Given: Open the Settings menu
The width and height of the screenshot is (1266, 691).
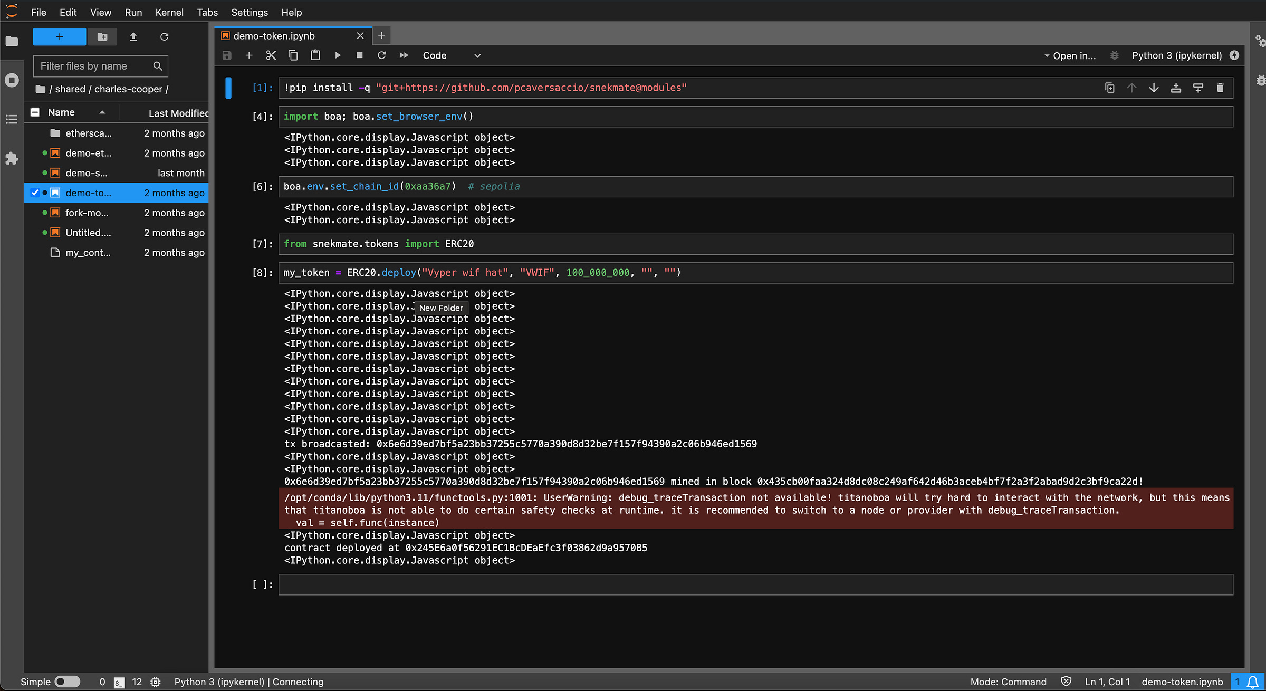Looking at the screenshot, I should [x=250, y=12].
